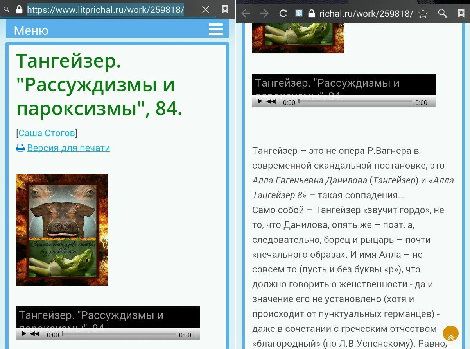Open the hamburger menu icon beside Меню
470x349 pixels.
pyautogui.click(x=215, y=30)
